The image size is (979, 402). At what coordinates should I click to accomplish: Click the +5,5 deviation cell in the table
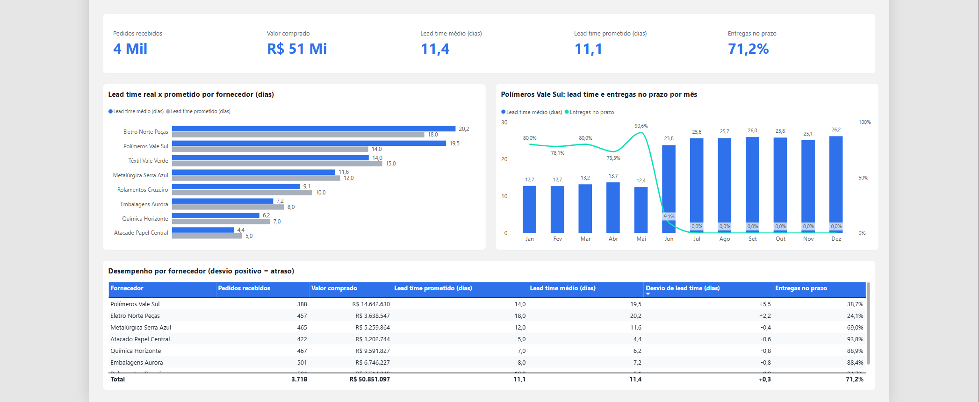coord(765,304)
